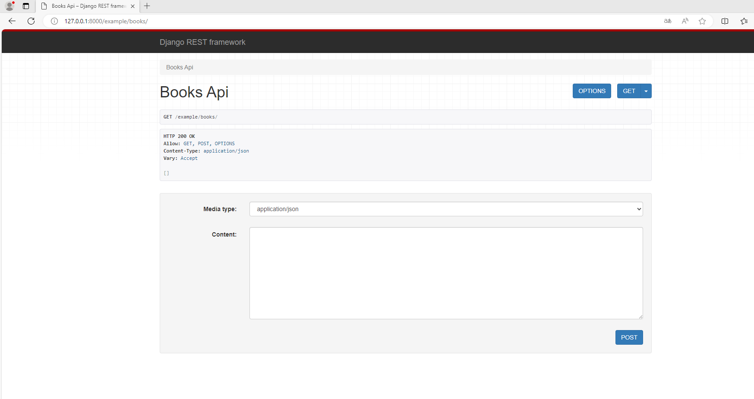The height and width of the screenshot is (399, 754).
Task: Select the Books Api browser tab
Action: coord(88,6)
